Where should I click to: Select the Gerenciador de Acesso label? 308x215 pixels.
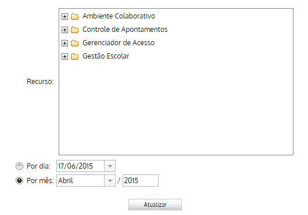point(119,43)
